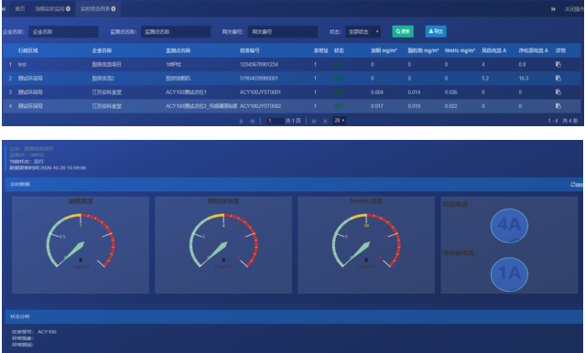Close the 油烟实时监控 tab with its X

pos(68,8)
